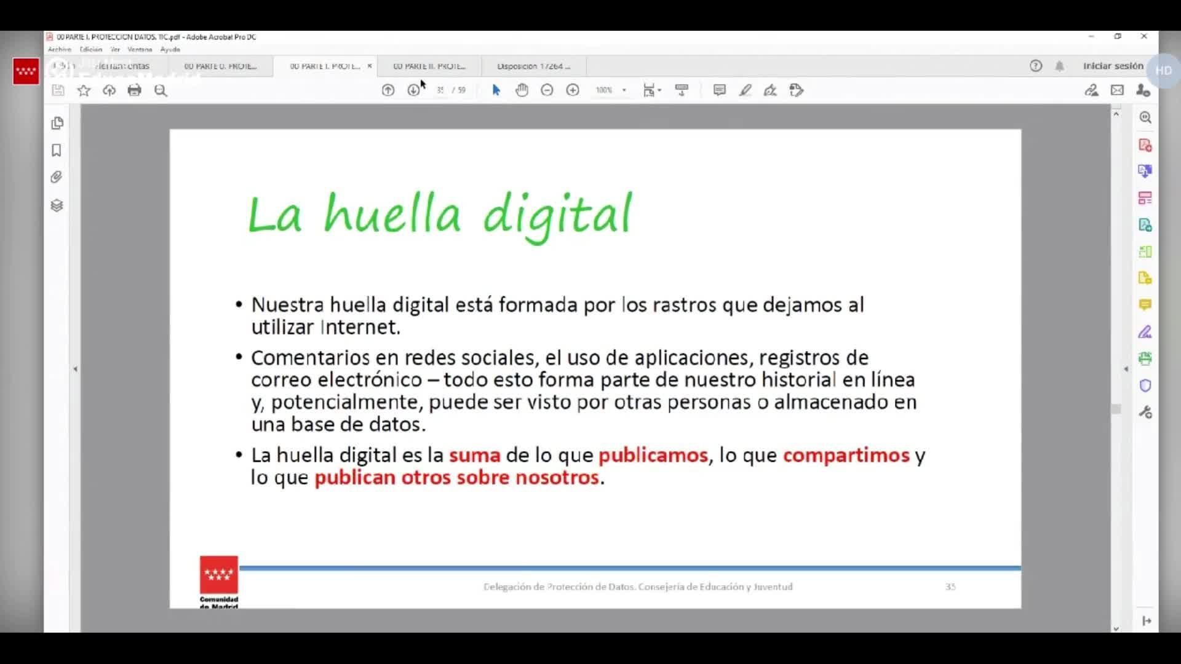Go to next page arrow
Image resolution: width=1181 pixels, height=664 pixels.
413,90
